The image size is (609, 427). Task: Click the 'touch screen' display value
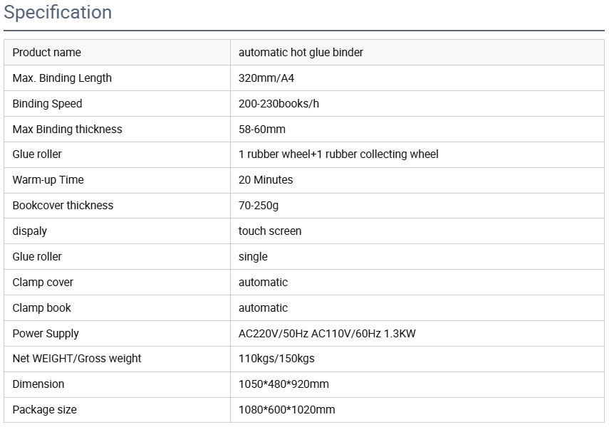270,231
